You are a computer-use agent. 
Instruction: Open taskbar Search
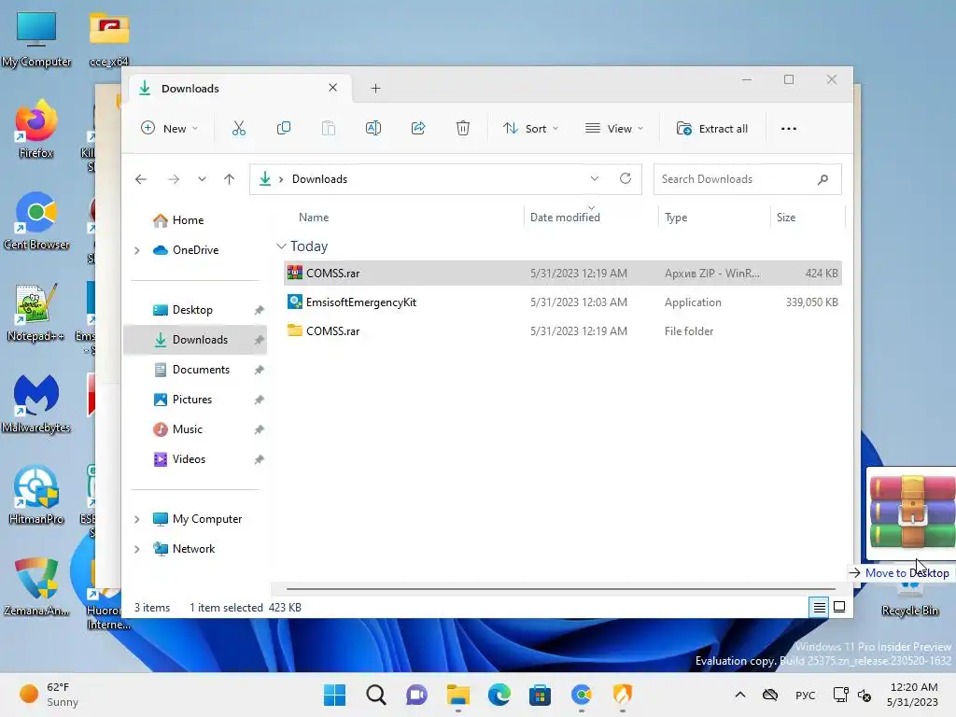(376, 695)
